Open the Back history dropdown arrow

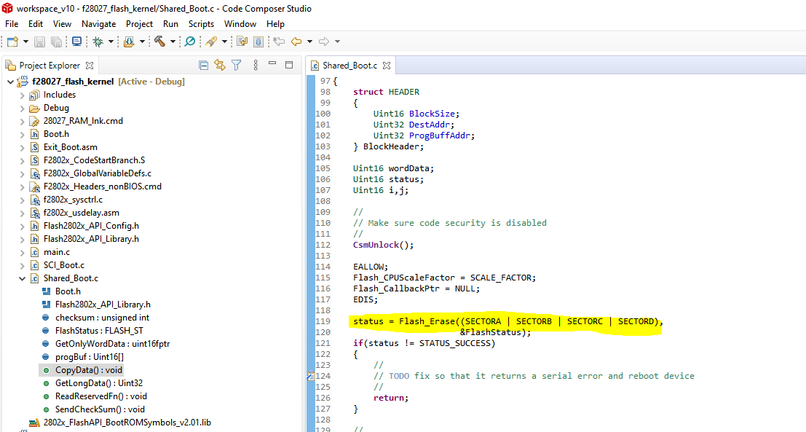(309, 42)
